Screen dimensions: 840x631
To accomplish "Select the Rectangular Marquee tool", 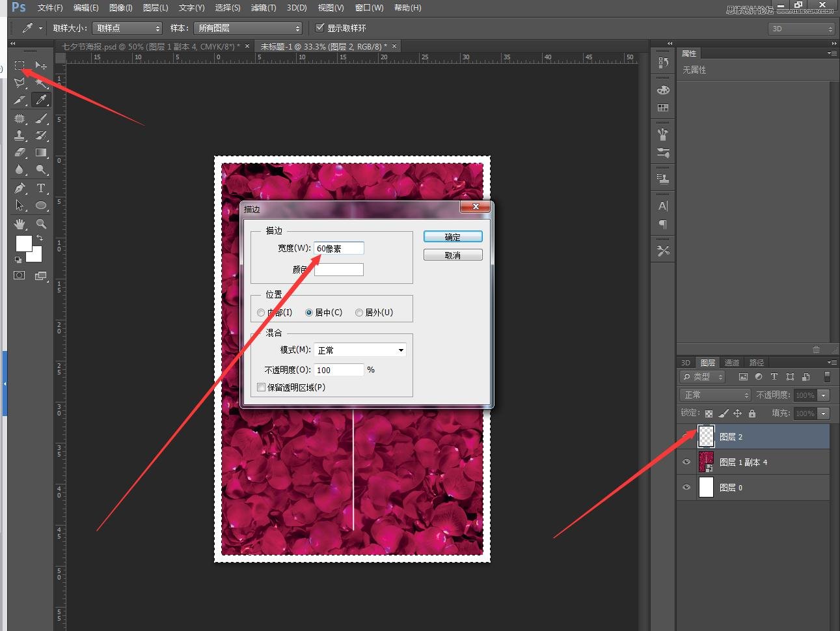I will (20, 66).
